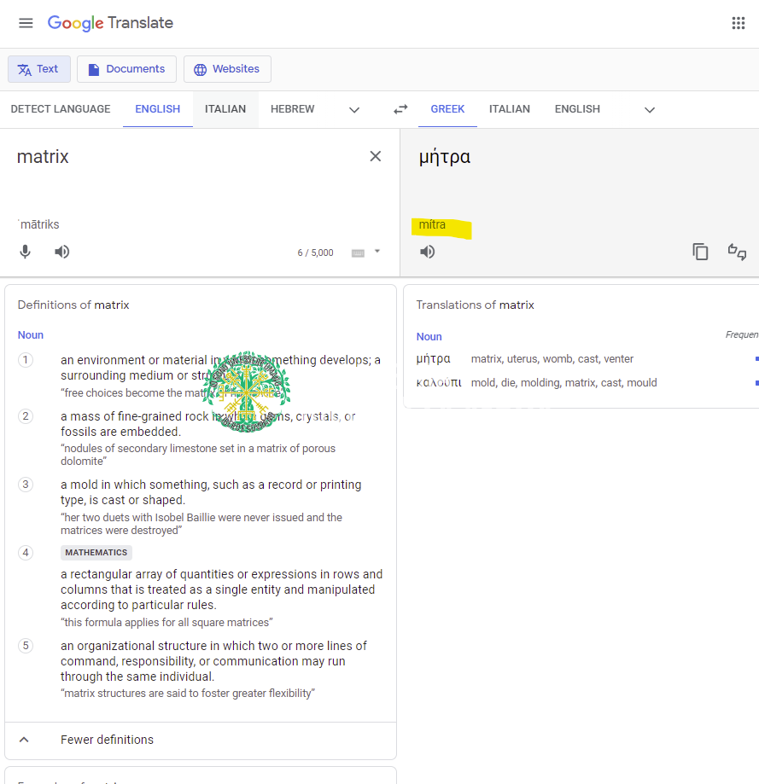Expand more target languages list
The width and height of the screenshot is (759, 784).
650,109
